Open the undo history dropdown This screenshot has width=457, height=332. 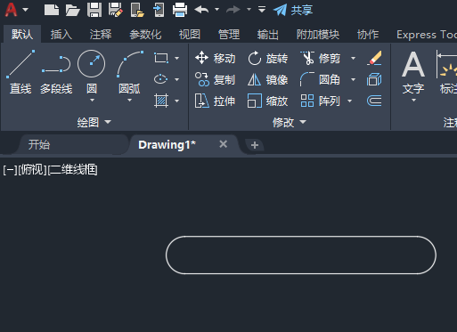tap(217, 10)
